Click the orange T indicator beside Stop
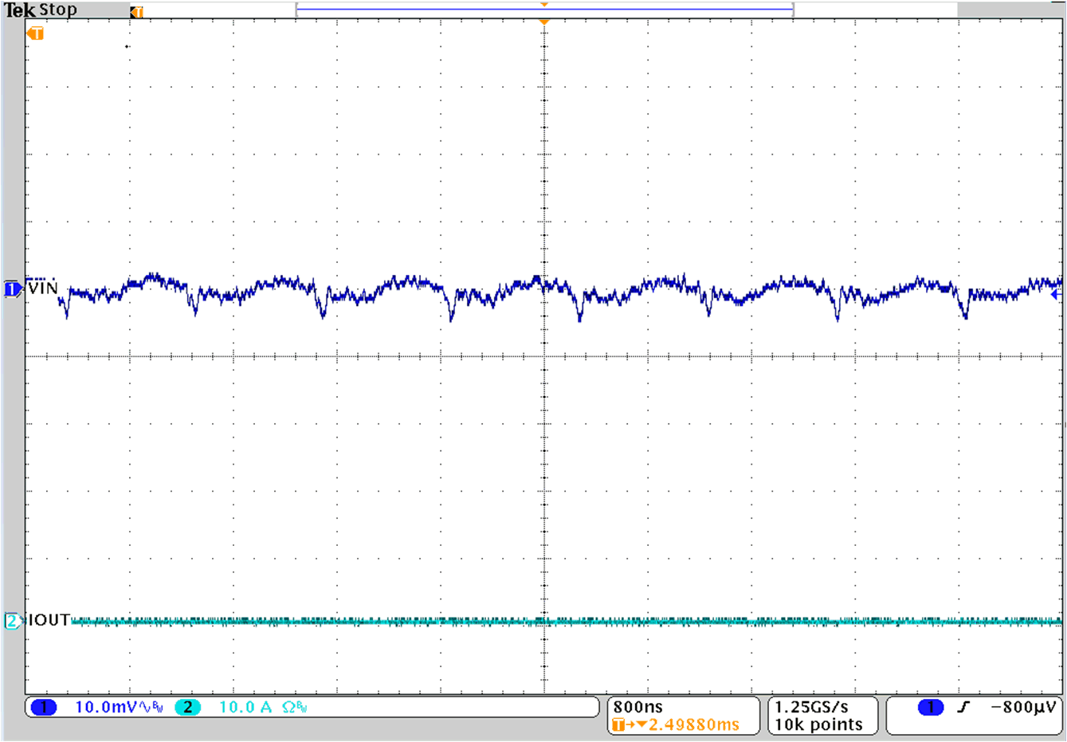This screenshot has width=1067, height=742. click(x=135, y=11)
